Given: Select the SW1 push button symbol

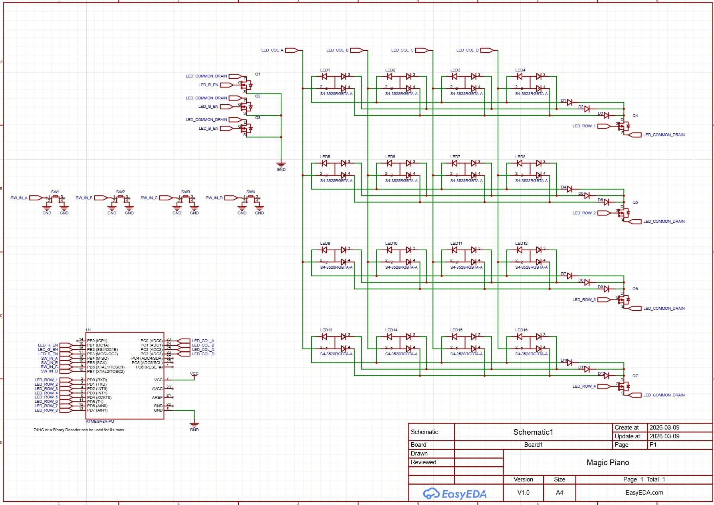Looking at the screenshot, I should pos(56,198).
